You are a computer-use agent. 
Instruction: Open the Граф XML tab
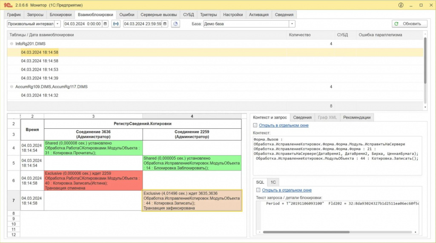[x=327, y=118]
